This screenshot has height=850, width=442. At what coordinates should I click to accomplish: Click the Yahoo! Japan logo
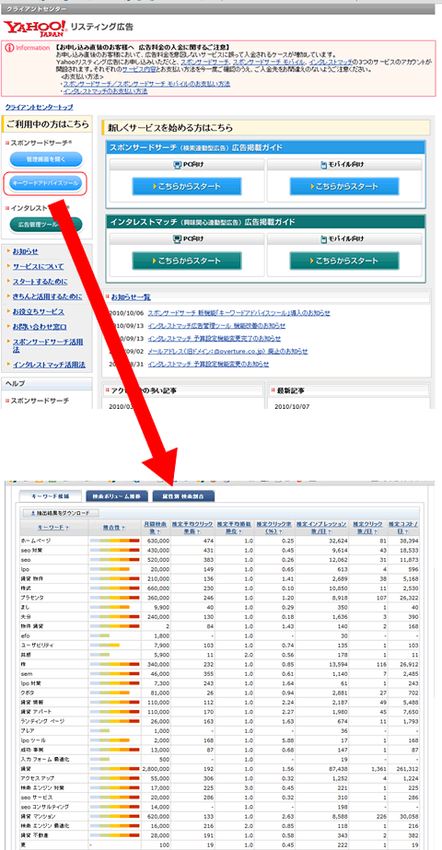35,29
